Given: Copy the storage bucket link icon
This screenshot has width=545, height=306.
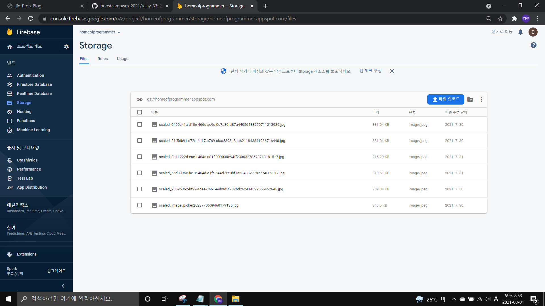Looking at the screenshot, I should pyautogui.click(x=139, y=99).
